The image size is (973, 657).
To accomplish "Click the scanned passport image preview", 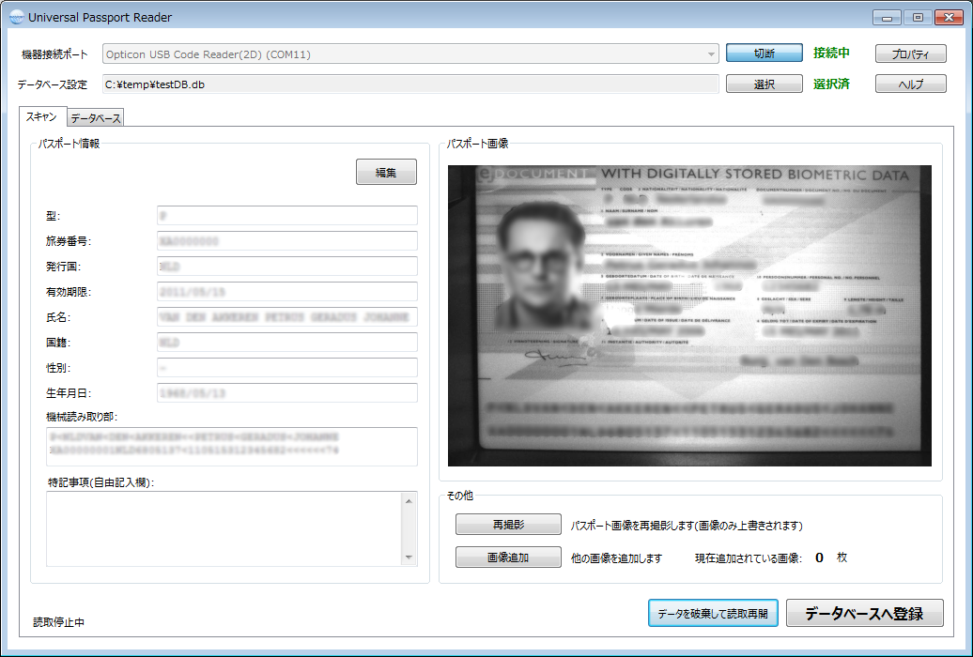I will [x=689, y=315].
